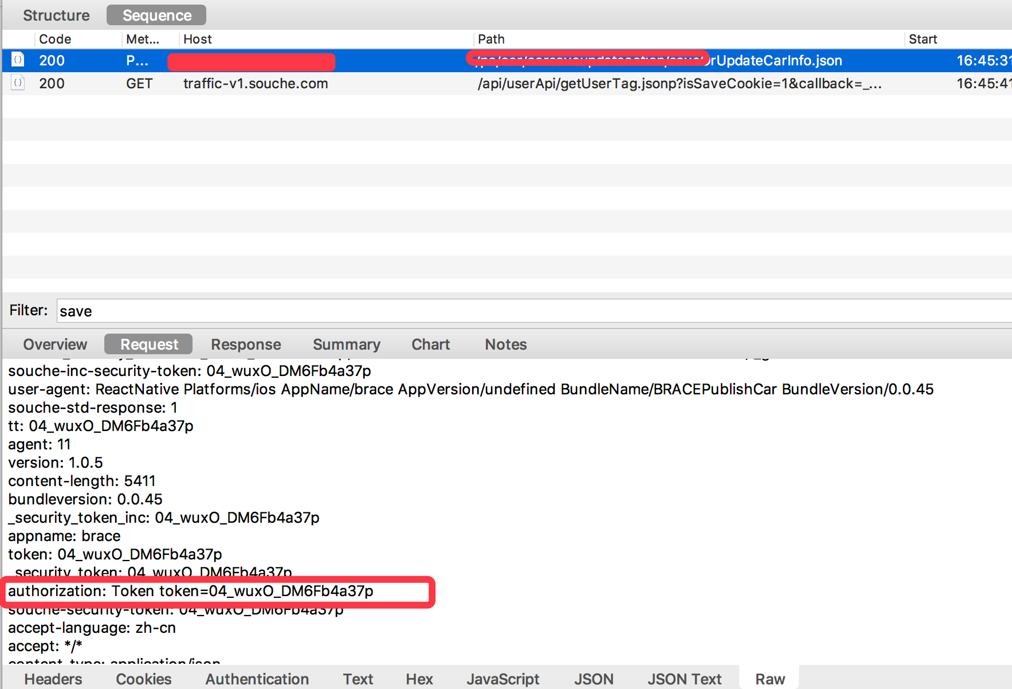Image resolution: width=1012 pixels, height=689 pixels.
Task: Show the JSON view at bottom
Action: click(x=594, y=679)
